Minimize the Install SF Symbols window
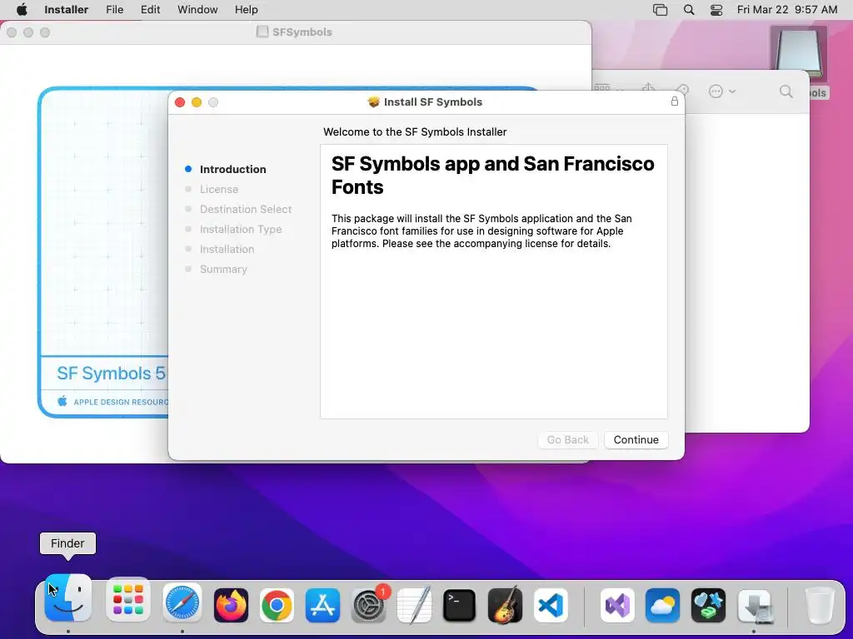The image size is (853, 639). [197, 102]
